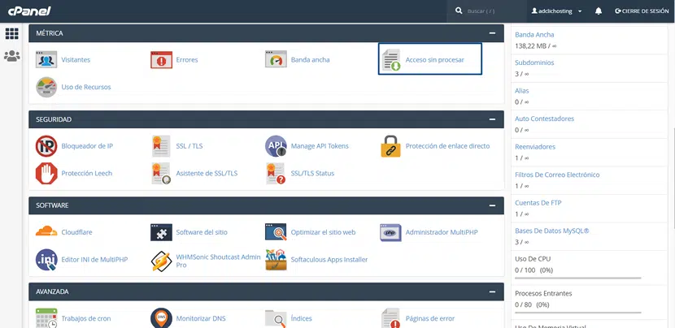This screenshot has width=675, height=328.
Task: Click Cierre de sesión to log out
Action: click(x=642, y=11)
